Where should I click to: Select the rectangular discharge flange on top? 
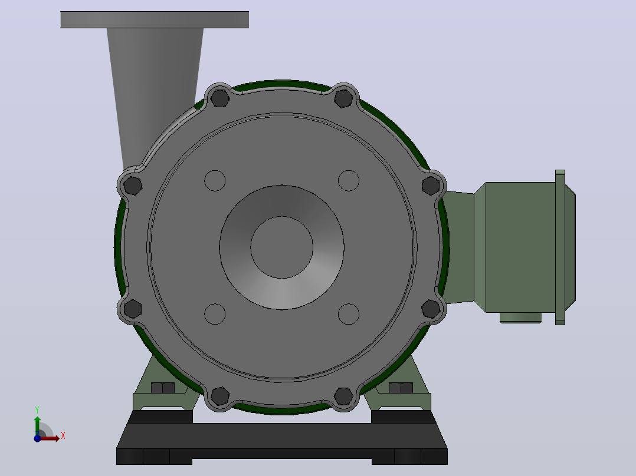click(x=155, y=20)
